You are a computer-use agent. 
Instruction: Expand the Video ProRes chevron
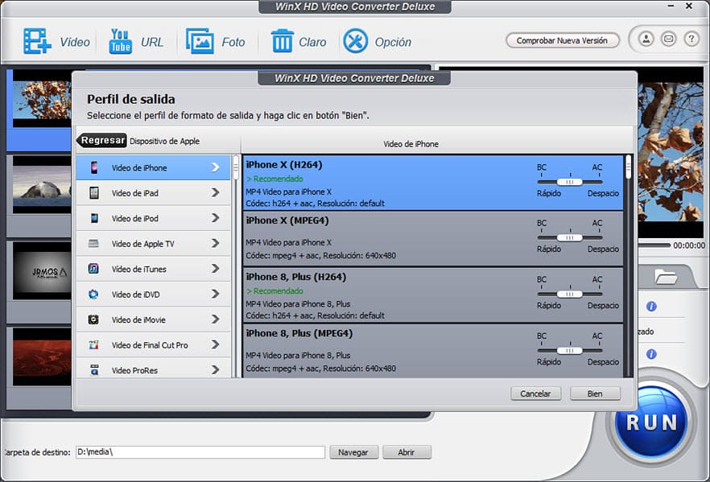click(x=216, y=370)
